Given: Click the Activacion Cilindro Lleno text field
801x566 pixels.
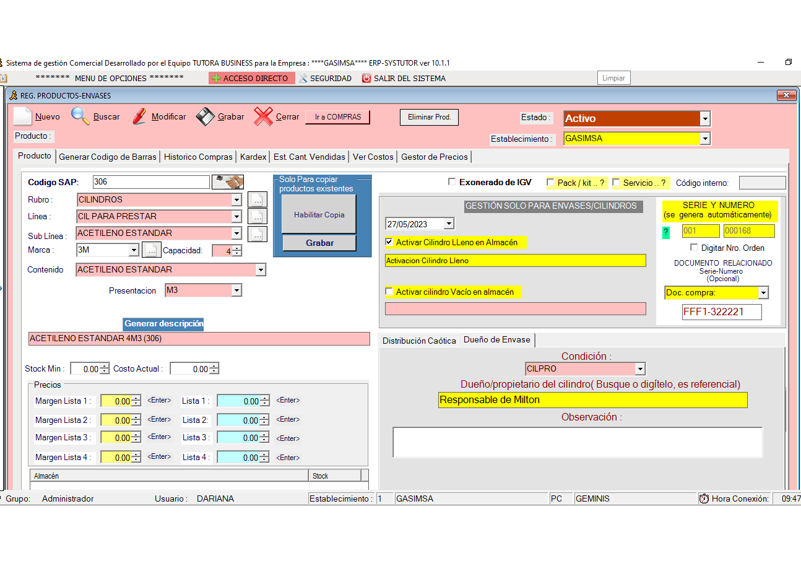Looking at the screenshot, I should (x=515, y=261).
